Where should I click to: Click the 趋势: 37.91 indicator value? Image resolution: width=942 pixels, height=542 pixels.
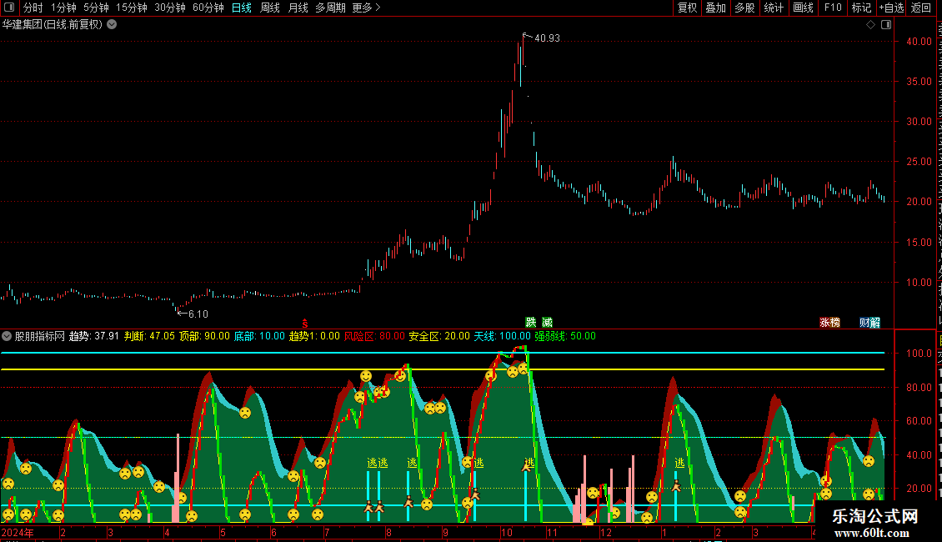[93, 336]
